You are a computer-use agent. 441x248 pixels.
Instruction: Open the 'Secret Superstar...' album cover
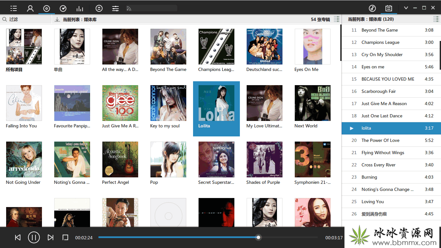[216, 160]
